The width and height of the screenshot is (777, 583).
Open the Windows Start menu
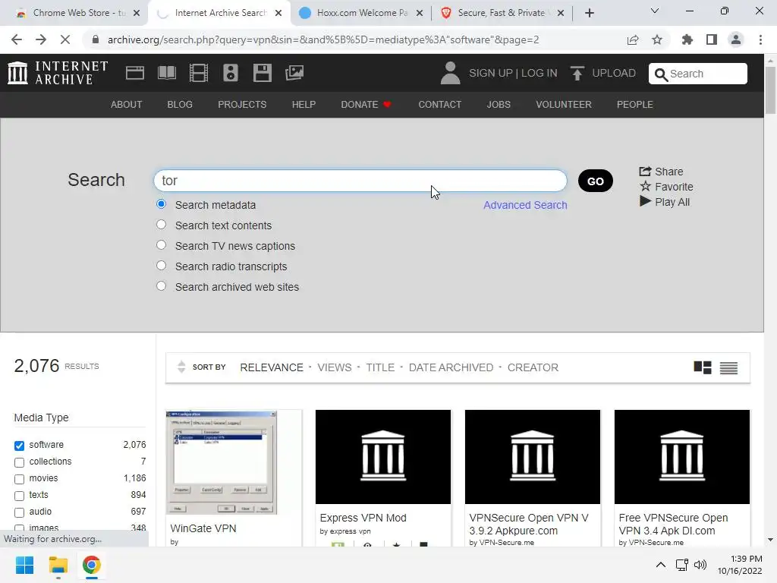[24, 565]
